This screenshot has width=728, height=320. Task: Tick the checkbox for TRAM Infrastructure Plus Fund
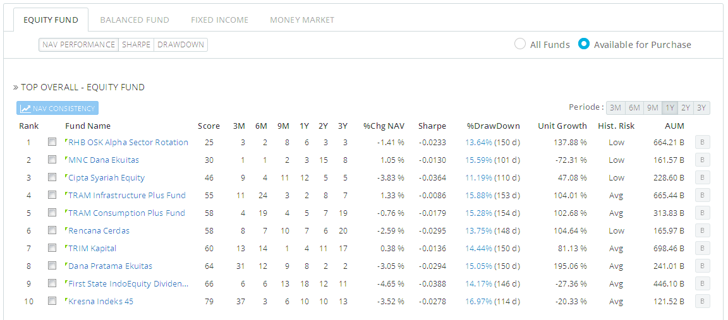tap(52, 196)
